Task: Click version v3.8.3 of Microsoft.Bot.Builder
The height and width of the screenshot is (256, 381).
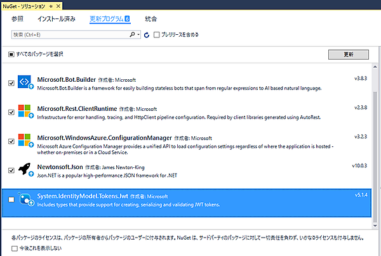Action: (361, 79)
